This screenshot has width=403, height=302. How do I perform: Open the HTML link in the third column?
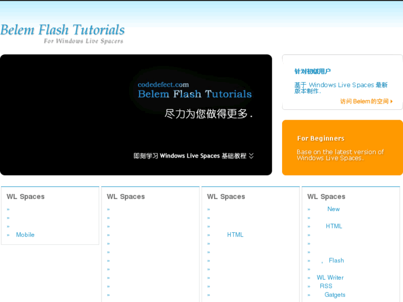pos(235,234)
